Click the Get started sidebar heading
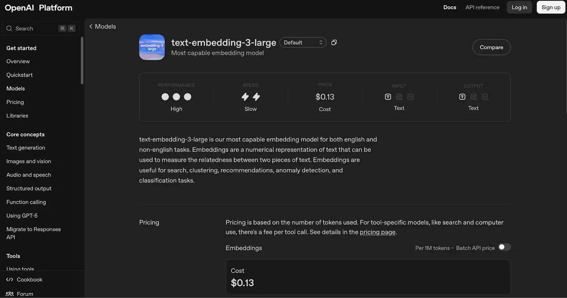The height and width of the screenshot is (298, 567). [21, 48]
